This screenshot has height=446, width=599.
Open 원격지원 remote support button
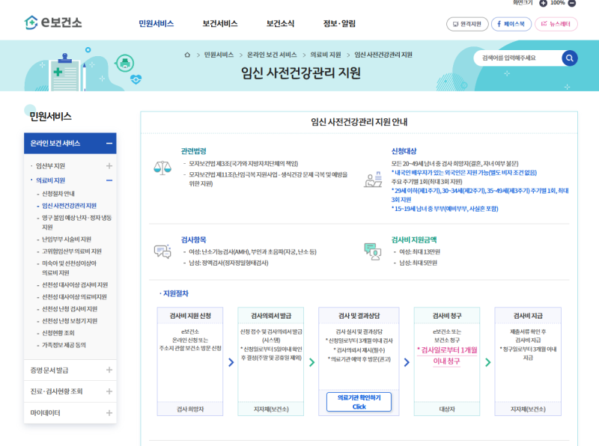[467, 24]
